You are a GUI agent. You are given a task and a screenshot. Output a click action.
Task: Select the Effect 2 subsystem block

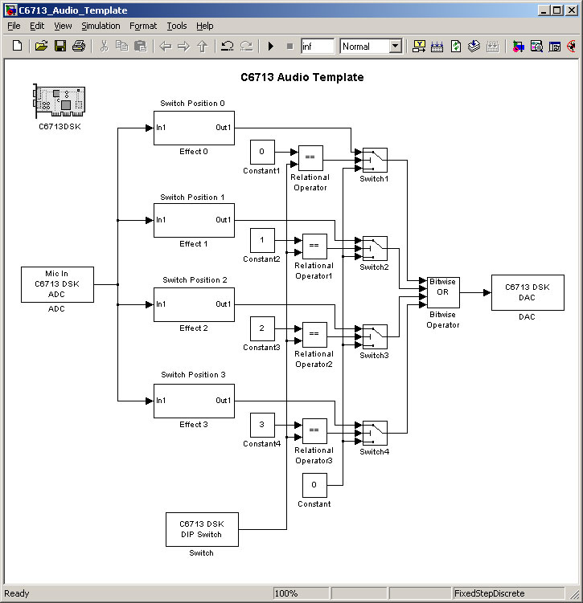[x=194, y=304]
